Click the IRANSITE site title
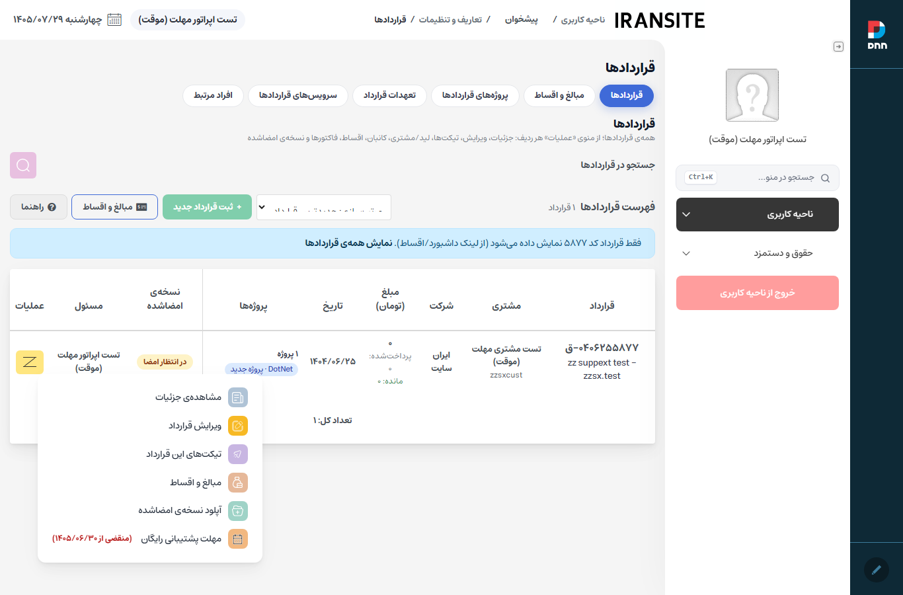This screenshot has height=595, width=903. coord(660,20)
